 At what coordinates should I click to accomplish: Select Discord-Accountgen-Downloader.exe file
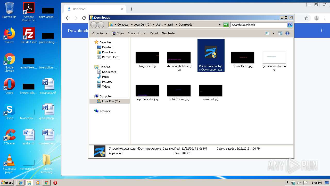point(211,55)
